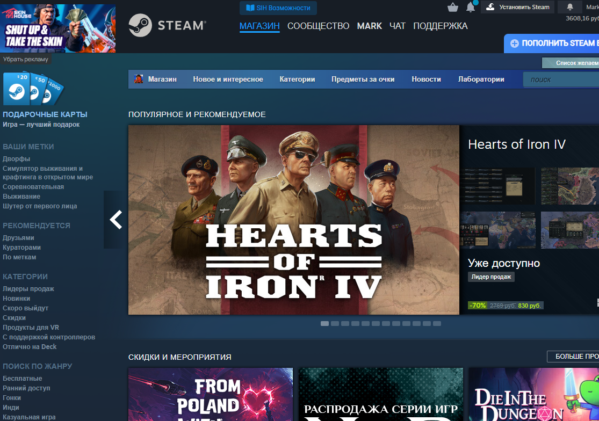This screenshot has width=599, height=421.
Task: Open Новости tab
Action: click(x=427, y=79)
